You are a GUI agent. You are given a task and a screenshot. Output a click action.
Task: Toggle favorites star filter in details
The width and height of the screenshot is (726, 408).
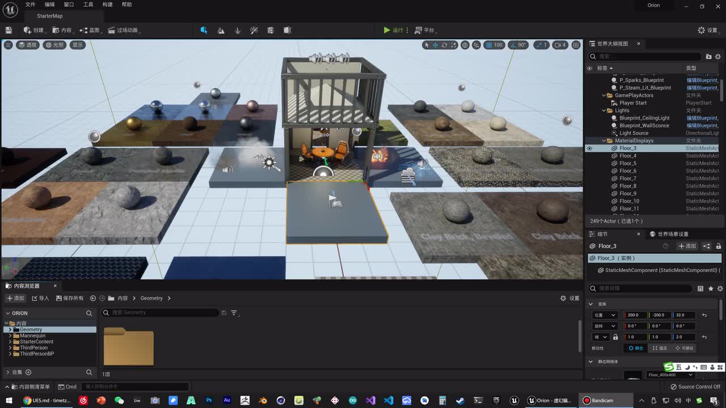(710, 288)
